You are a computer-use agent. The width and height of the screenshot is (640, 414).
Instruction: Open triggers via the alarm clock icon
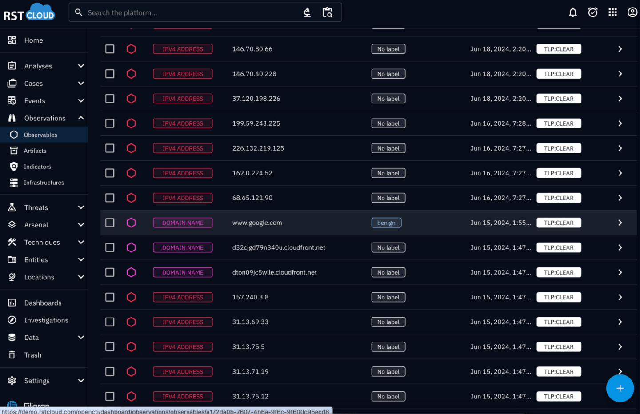pos(593,12)
